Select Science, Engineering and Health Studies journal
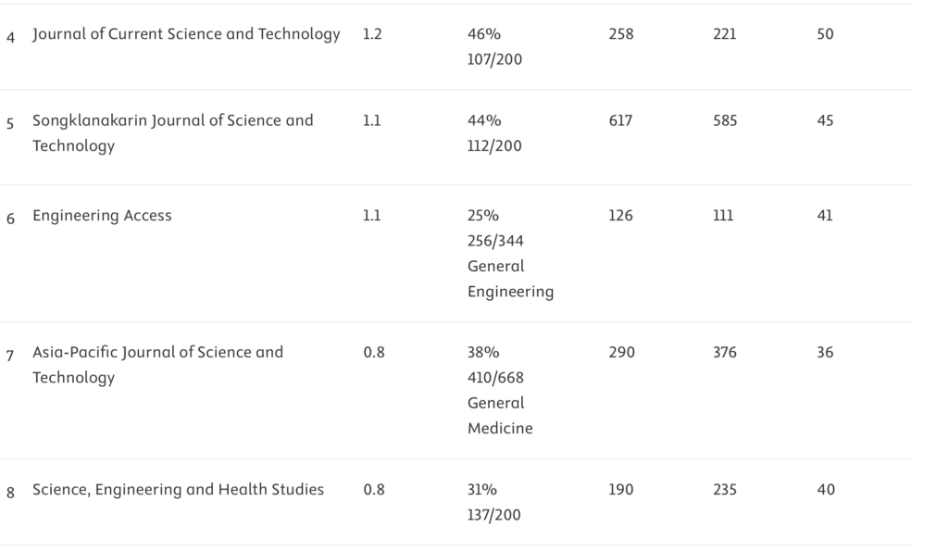The height and width of the screenshot is (551, 948). pyautogui.click(x=178, y=489)
